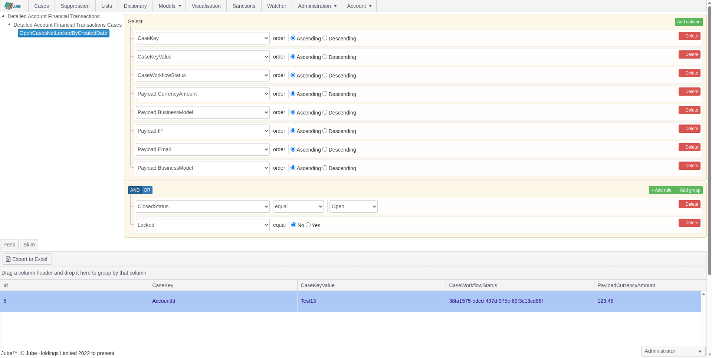Set Locked equal to Yes
The width and height of the screenshot is (712, 358).
(x=308, y=225)
